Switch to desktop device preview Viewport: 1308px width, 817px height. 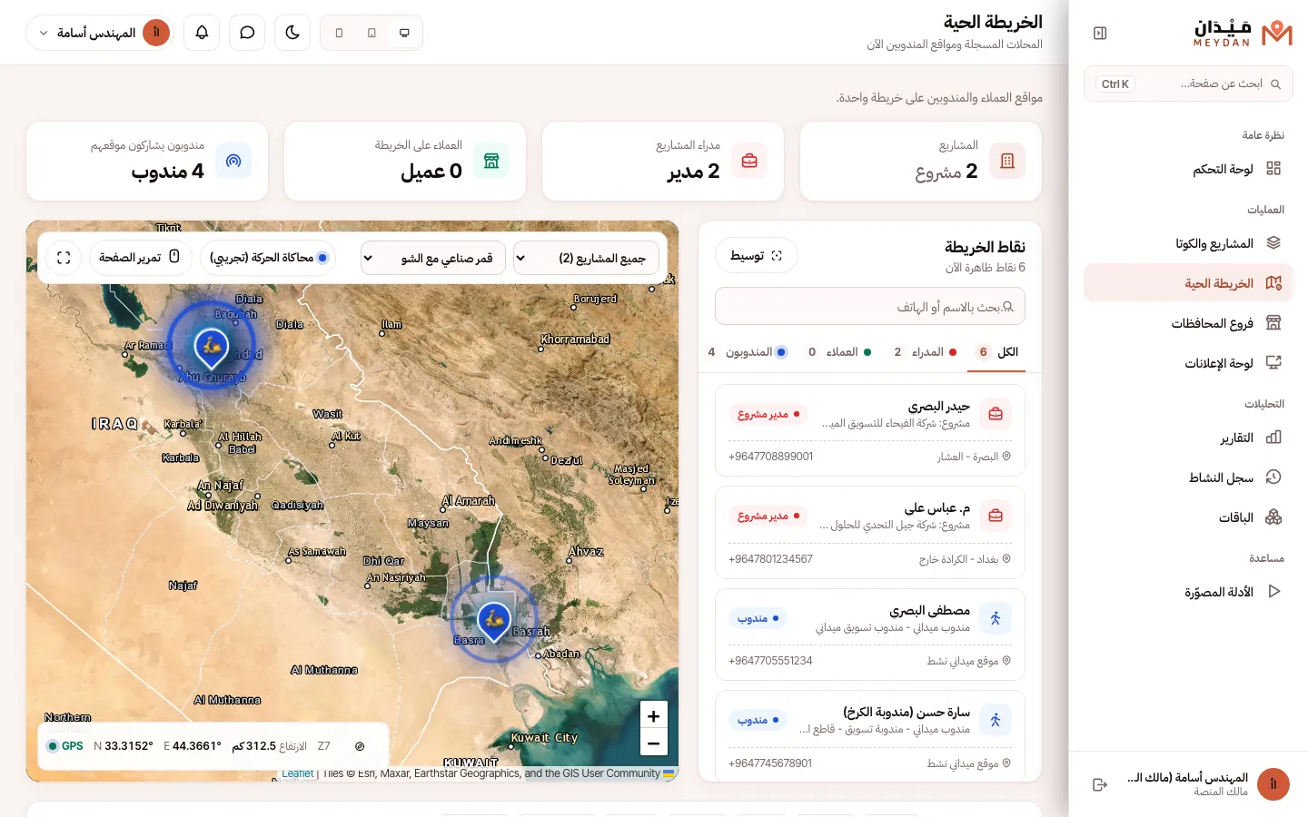pyautogui.click(x=404, y=33)
